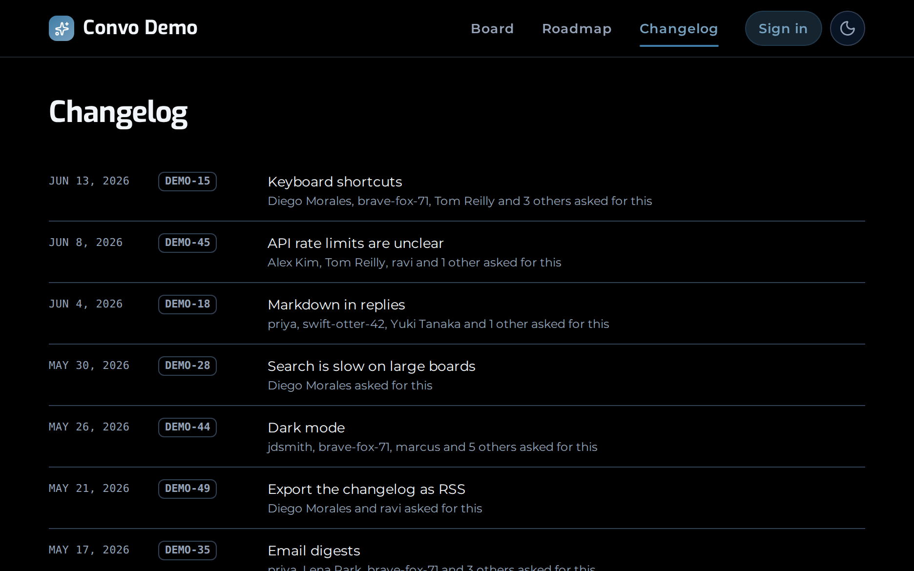Click the Sign in button

(783, 28)
